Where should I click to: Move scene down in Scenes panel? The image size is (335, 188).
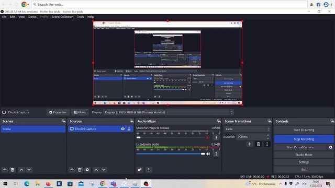click(29, 170)
